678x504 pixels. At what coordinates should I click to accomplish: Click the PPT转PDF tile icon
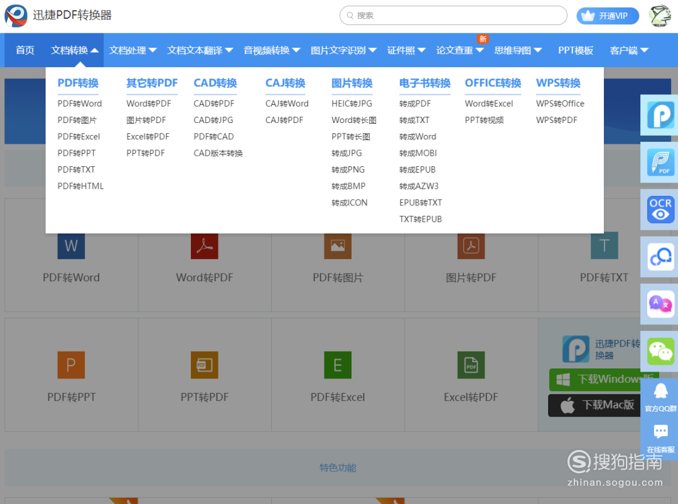pos(204,365)
